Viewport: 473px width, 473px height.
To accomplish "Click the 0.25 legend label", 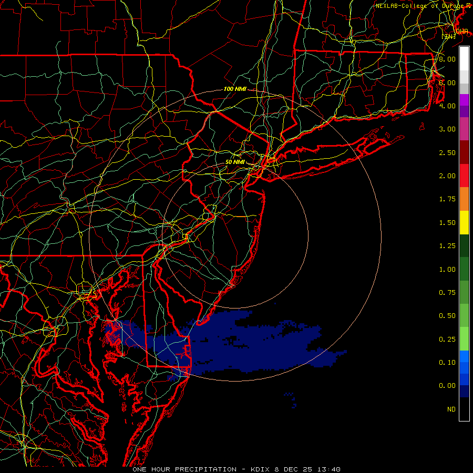I will point(447,340).
